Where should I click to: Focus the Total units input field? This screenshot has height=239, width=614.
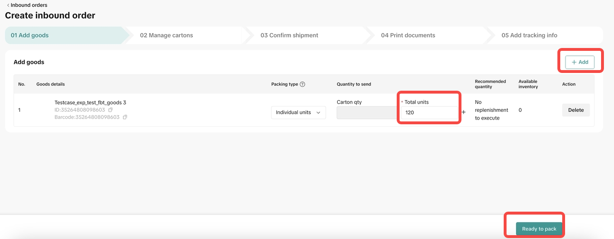429,113
